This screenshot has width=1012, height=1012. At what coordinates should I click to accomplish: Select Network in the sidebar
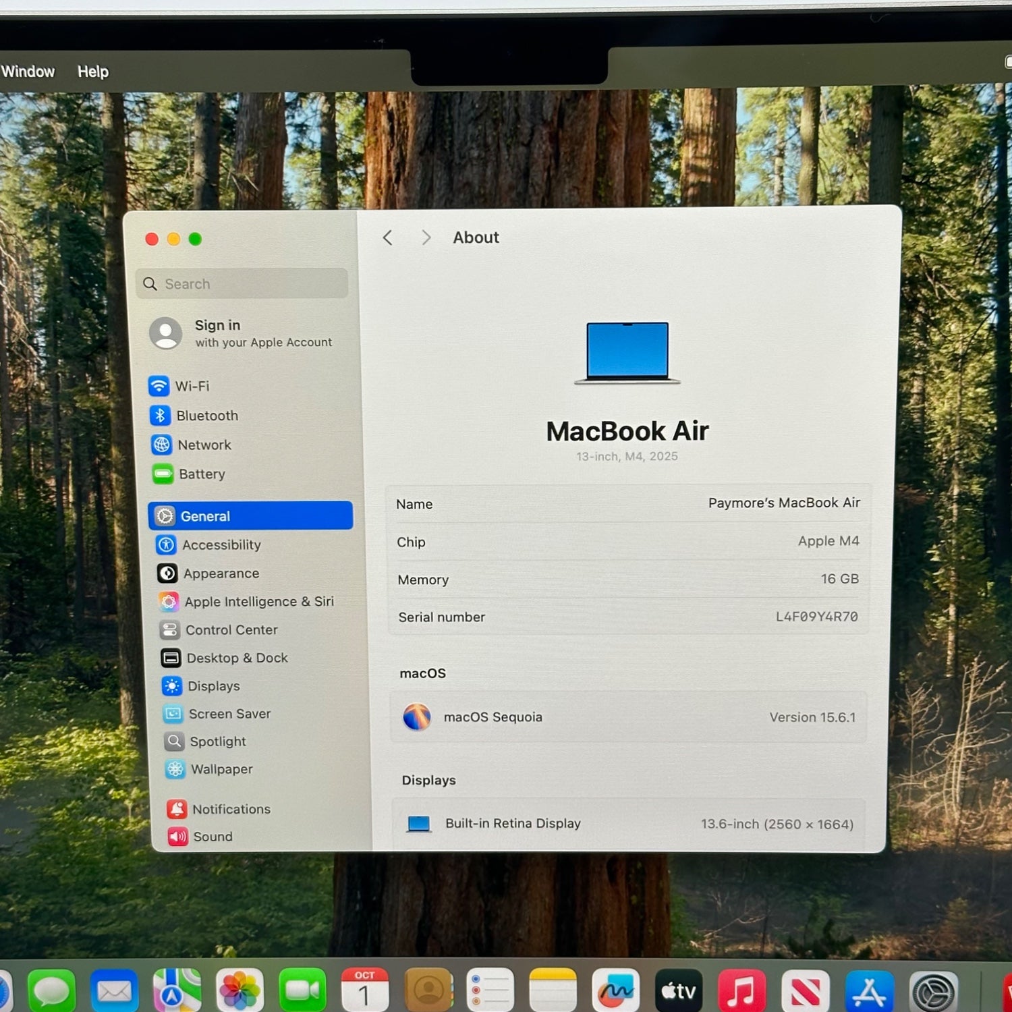click(x=204, y=445)
